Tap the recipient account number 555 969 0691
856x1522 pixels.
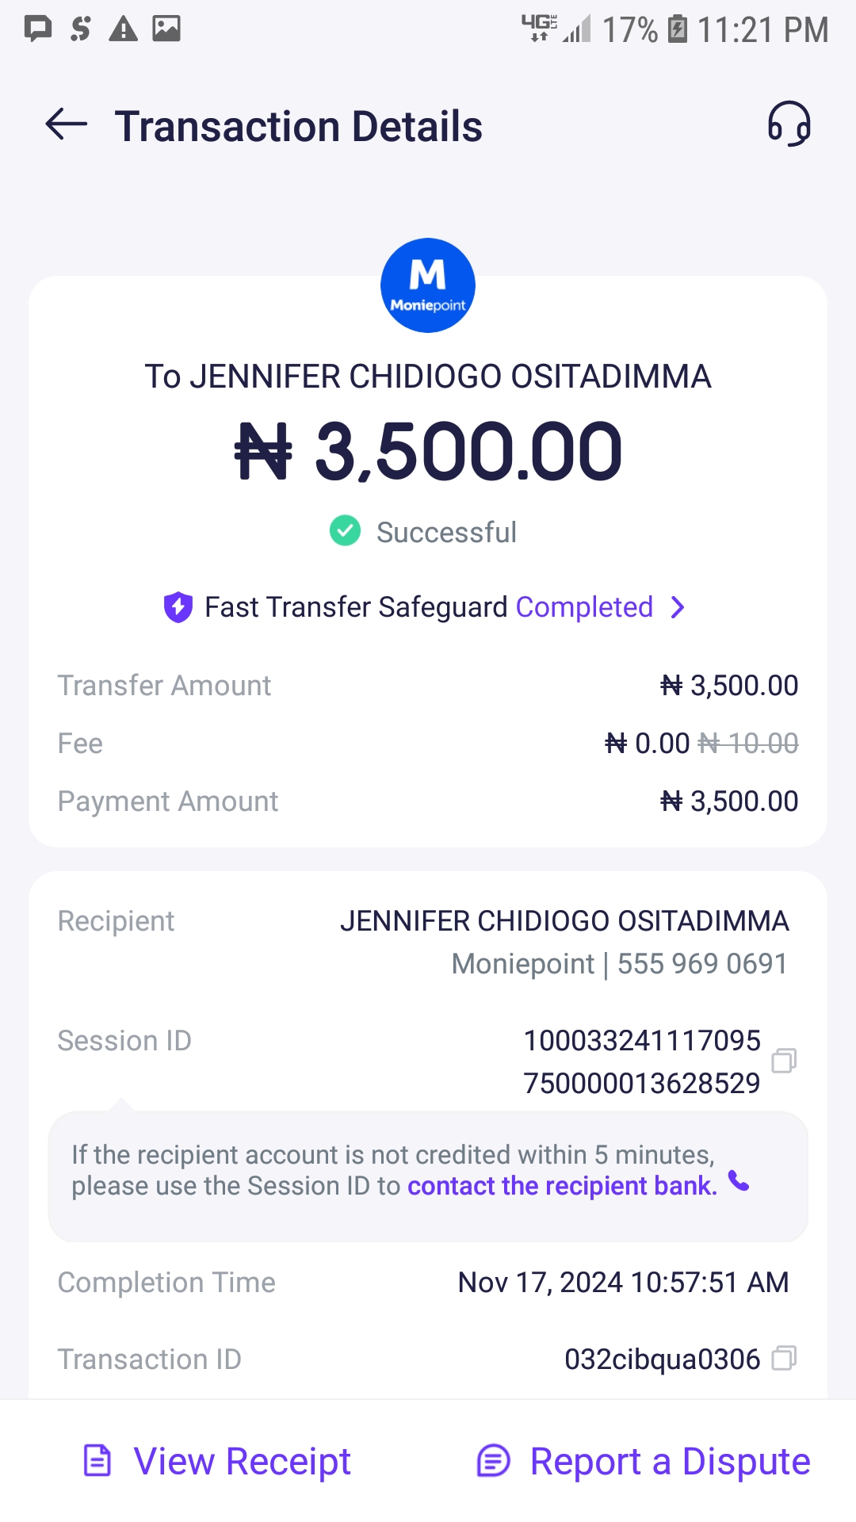coord(701,964)
